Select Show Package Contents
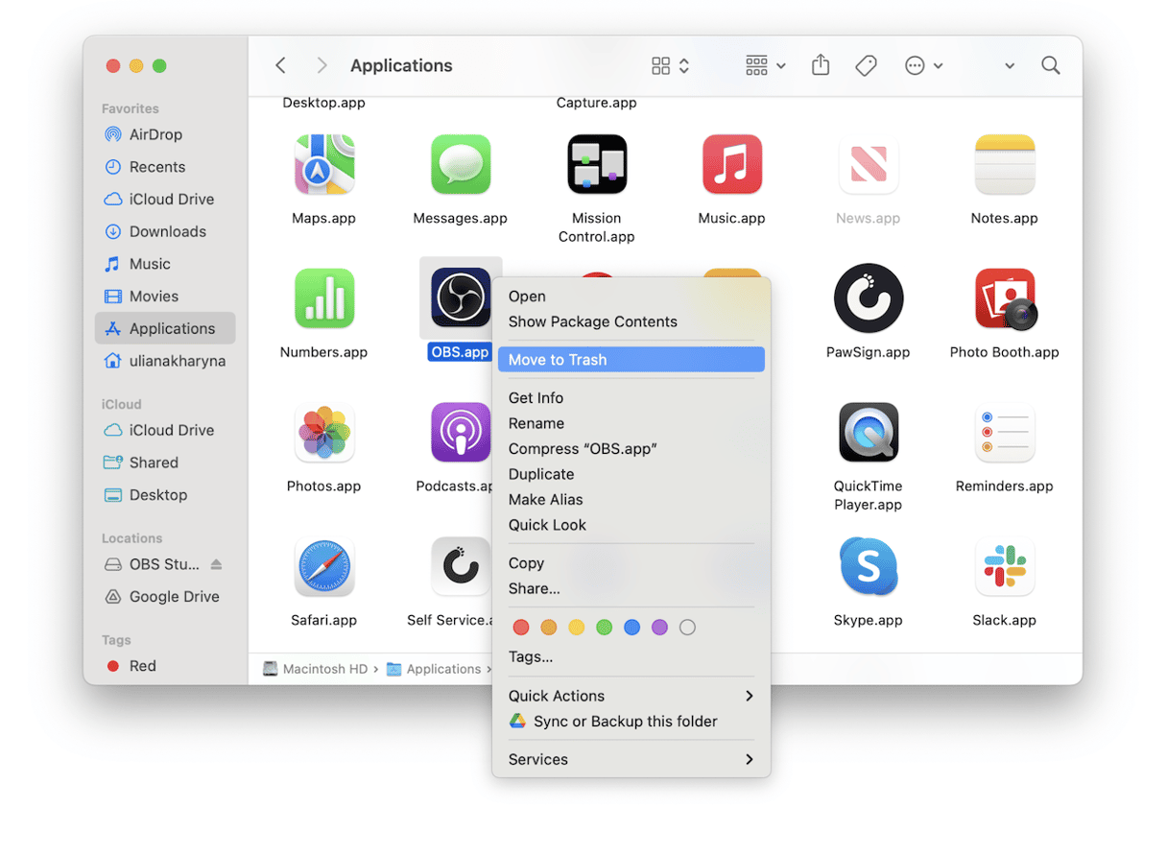The height and width of the screenshot is (855, 1167). (x=592, y=321)
